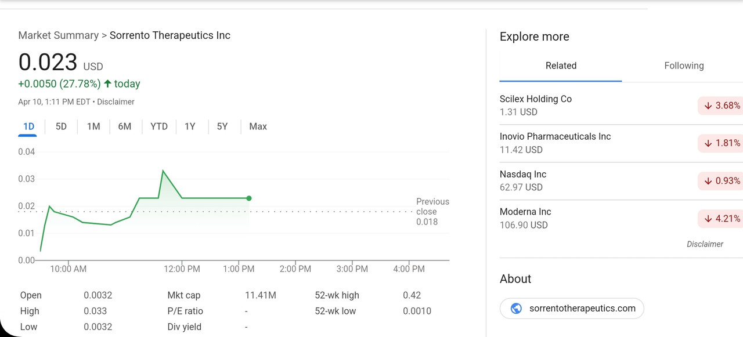Select the 6M time range

coord(125,126)
